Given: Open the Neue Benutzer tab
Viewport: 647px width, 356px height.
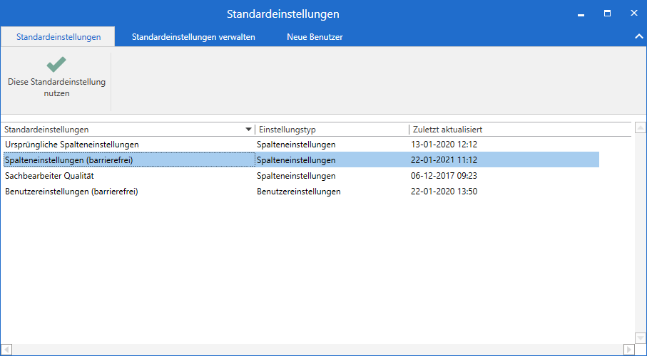Looking at the screenshot, I should coord(315,37).
